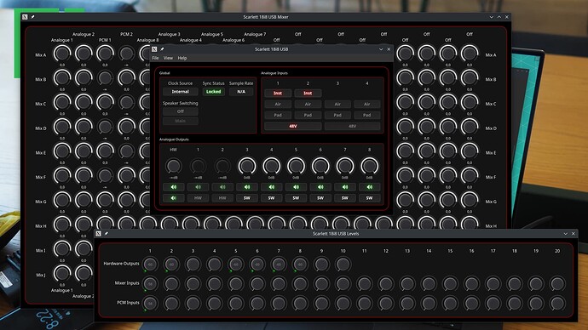Screen dimensions: 588x330
Task: Toggle the HW button under output 2
Action: pos(222,198)
